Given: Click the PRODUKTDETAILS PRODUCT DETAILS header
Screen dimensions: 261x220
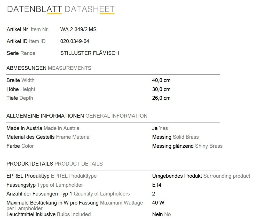Looking at the screenshot, I should pyautogui.click(x=54, y=164).
